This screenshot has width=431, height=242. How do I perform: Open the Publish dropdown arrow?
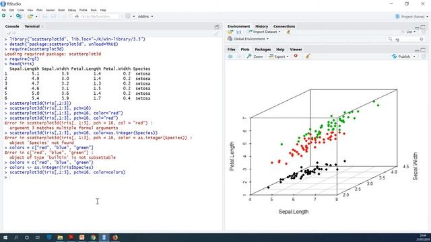pos(414,56)
